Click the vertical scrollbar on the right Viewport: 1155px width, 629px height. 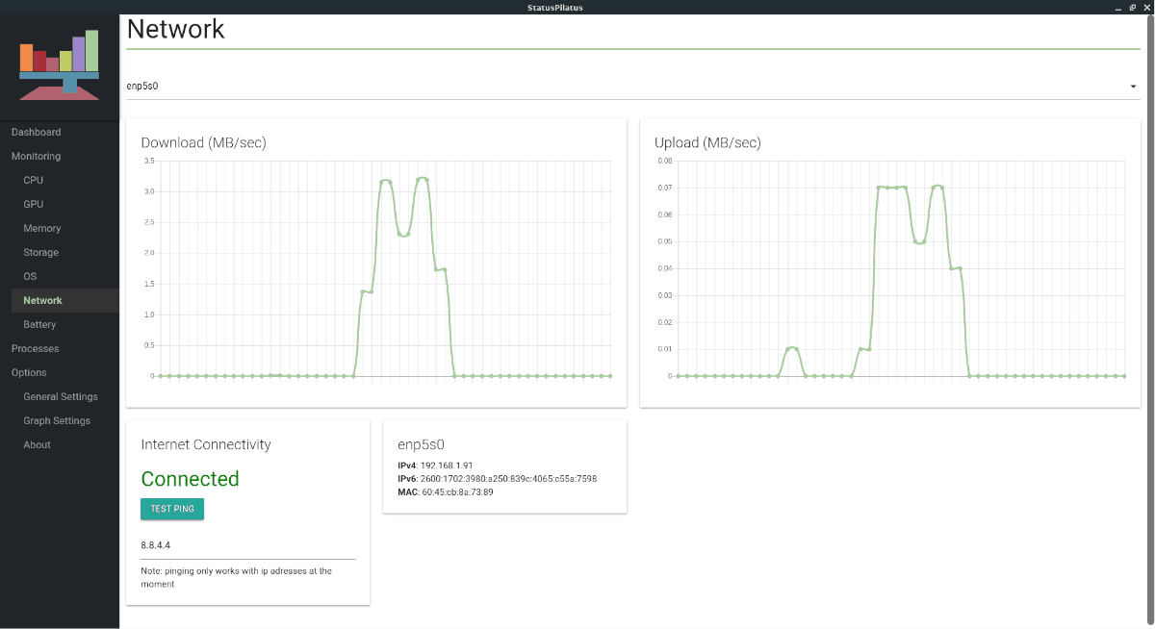tap(1149, 321)
